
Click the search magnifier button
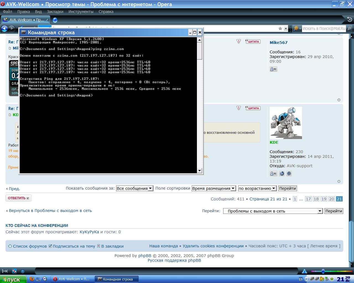[350, 28]
